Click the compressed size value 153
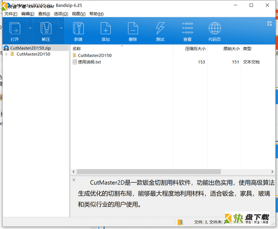 coord(202,62)
